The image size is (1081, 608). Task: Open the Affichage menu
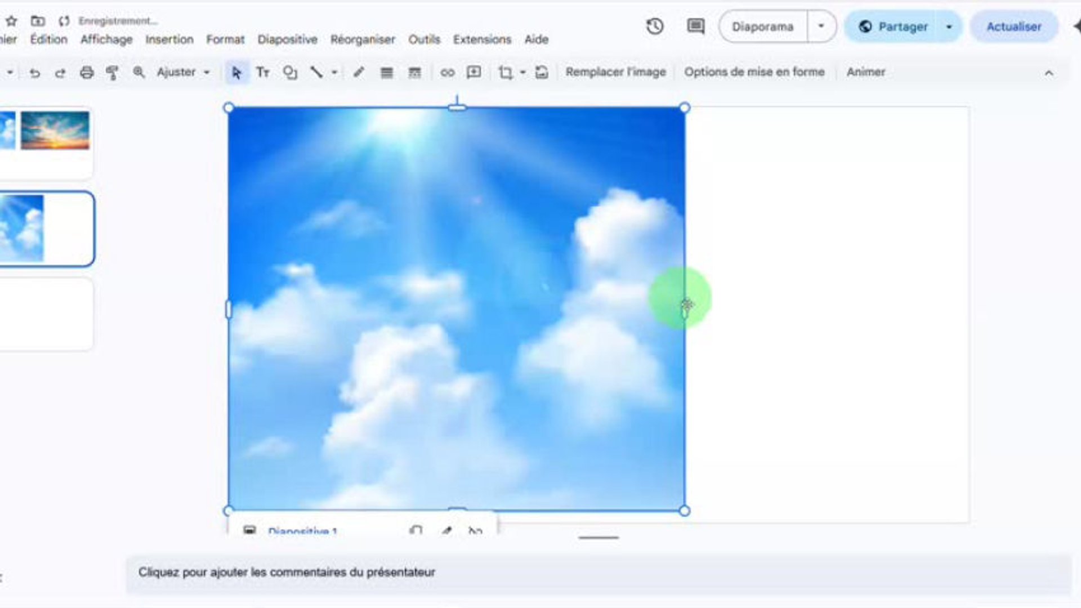point(106,39)
